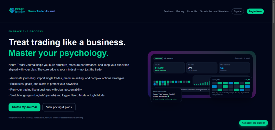Click the All accounts label in the preview
The height and width of the screenshot is (130, 275).
click(x=169, y=58)
